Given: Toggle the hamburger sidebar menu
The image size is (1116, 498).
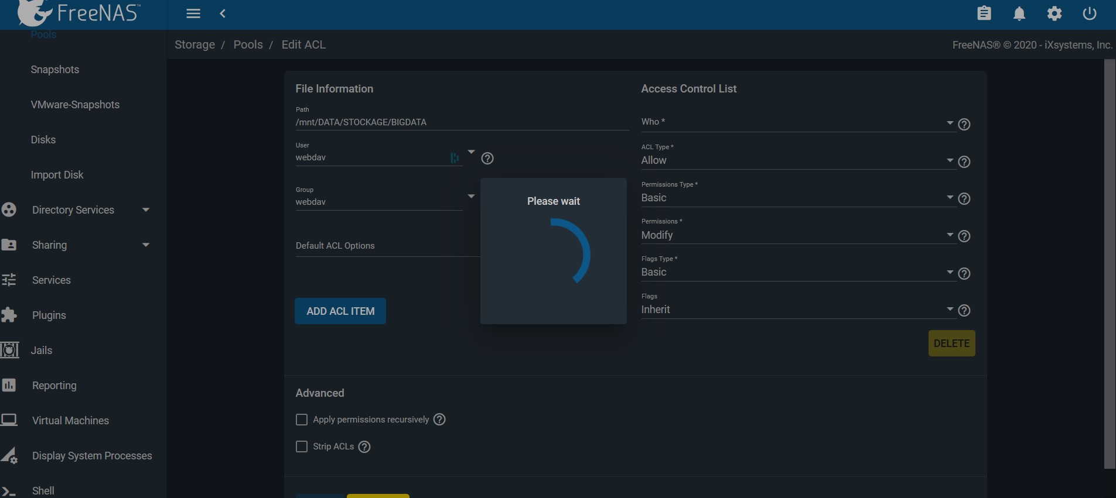Looking at the screenshot, I should coord(193,13).
